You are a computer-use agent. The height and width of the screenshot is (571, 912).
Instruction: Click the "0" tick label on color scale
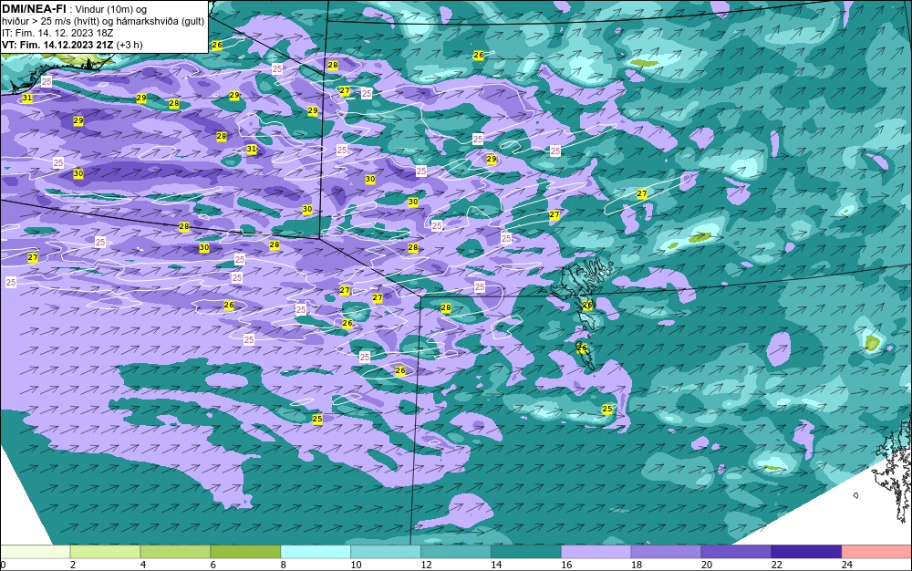(3, 565)
